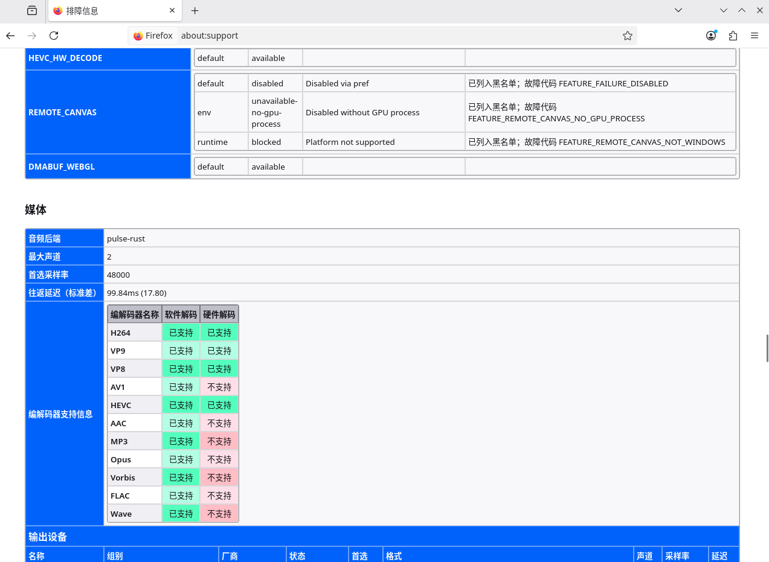Reload the about:support page

tap(53, 36)
